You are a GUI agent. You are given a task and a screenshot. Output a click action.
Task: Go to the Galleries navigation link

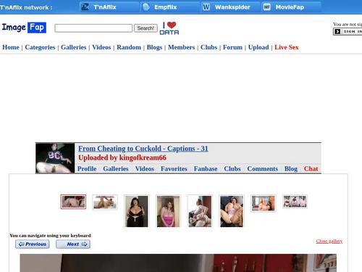coord(74,47)
